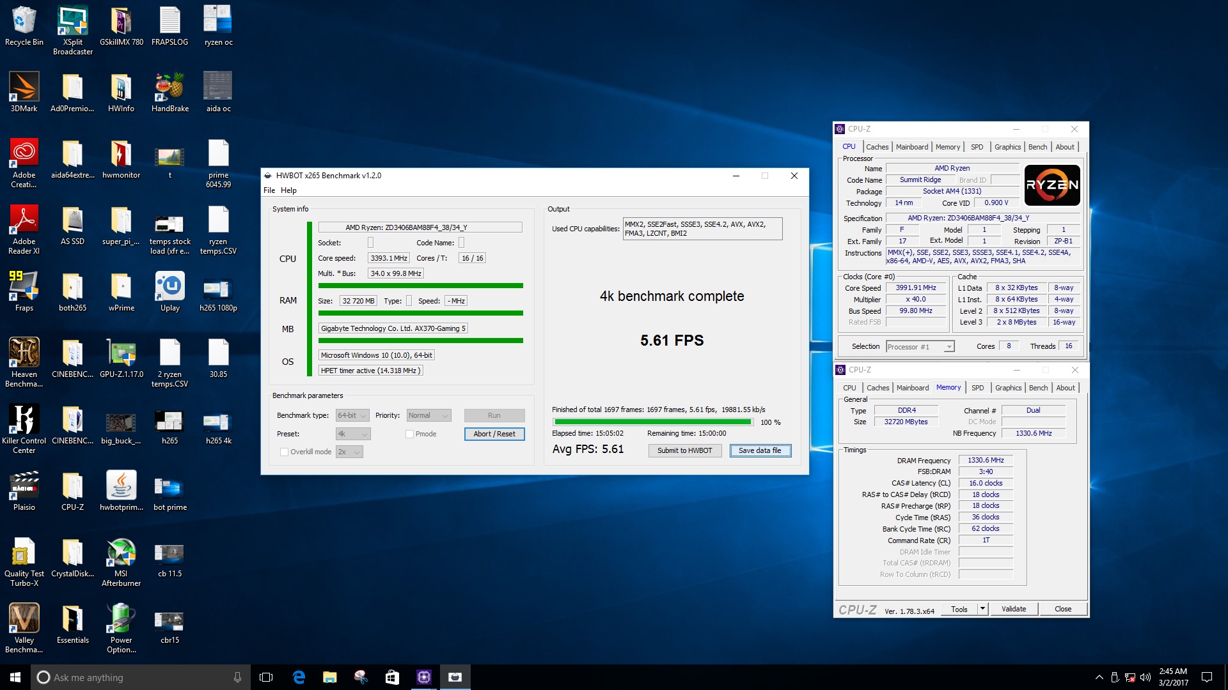Toggle the Pmode checkbox

pyautogui.click(x=409, y=434)
